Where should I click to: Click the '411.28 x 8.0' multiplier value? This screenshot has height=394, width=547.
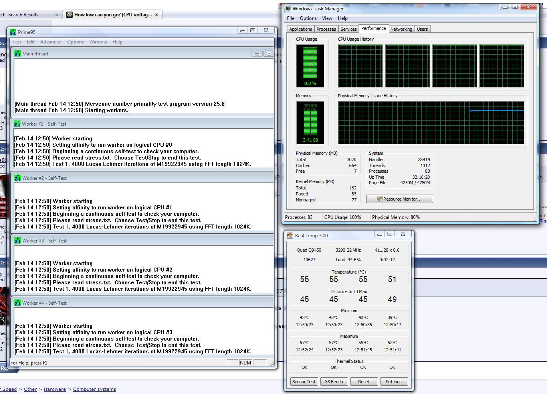point(387,250)
